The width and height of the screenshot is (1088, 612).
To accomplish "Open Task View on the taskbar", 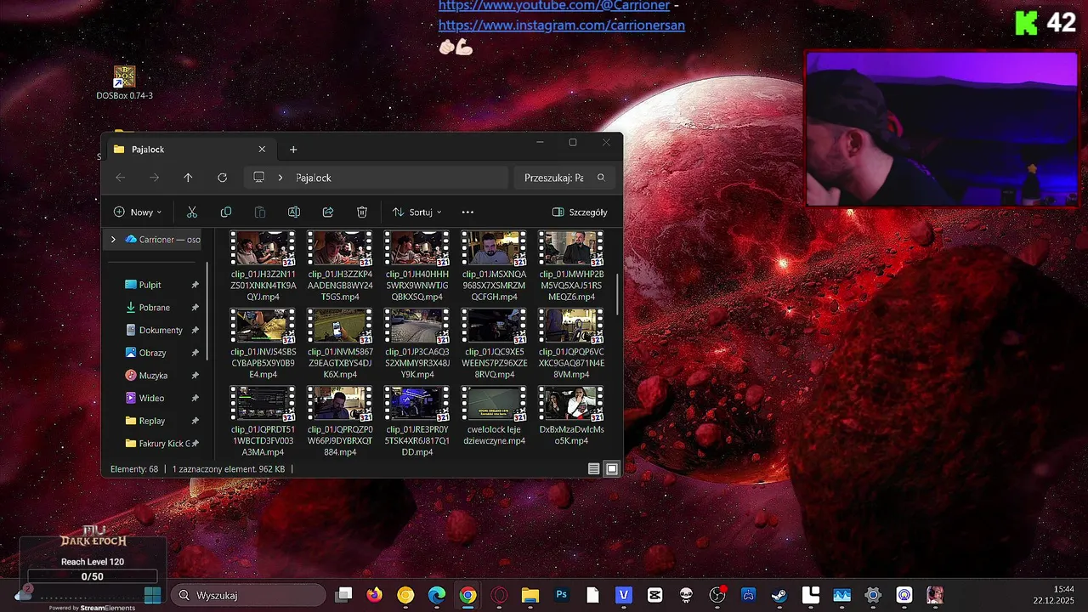I will click(x=343, y=595).
